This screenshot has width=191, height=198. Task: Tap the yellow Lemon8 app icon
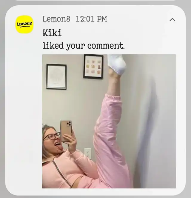pyautogui.click(x=24, y=24)
